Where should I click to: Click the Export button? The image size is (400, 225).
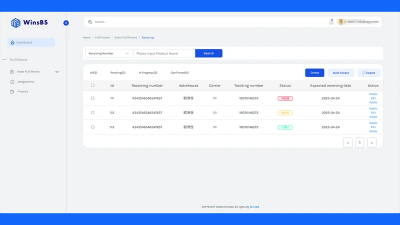pyautogui.click(x=369, y=72)
